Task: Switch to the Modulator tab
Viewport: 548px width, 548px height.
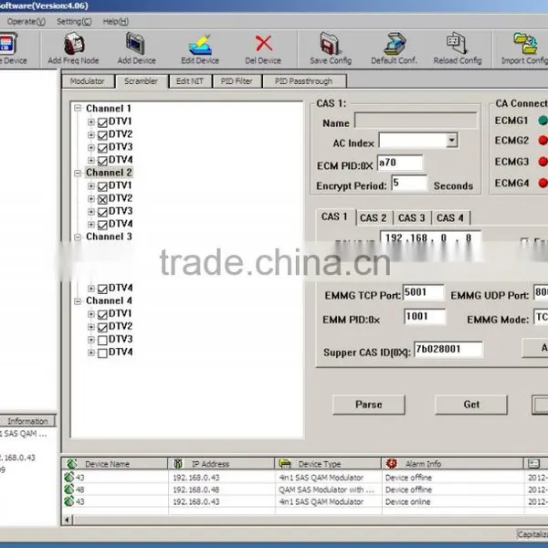Action: click(88, 81)
